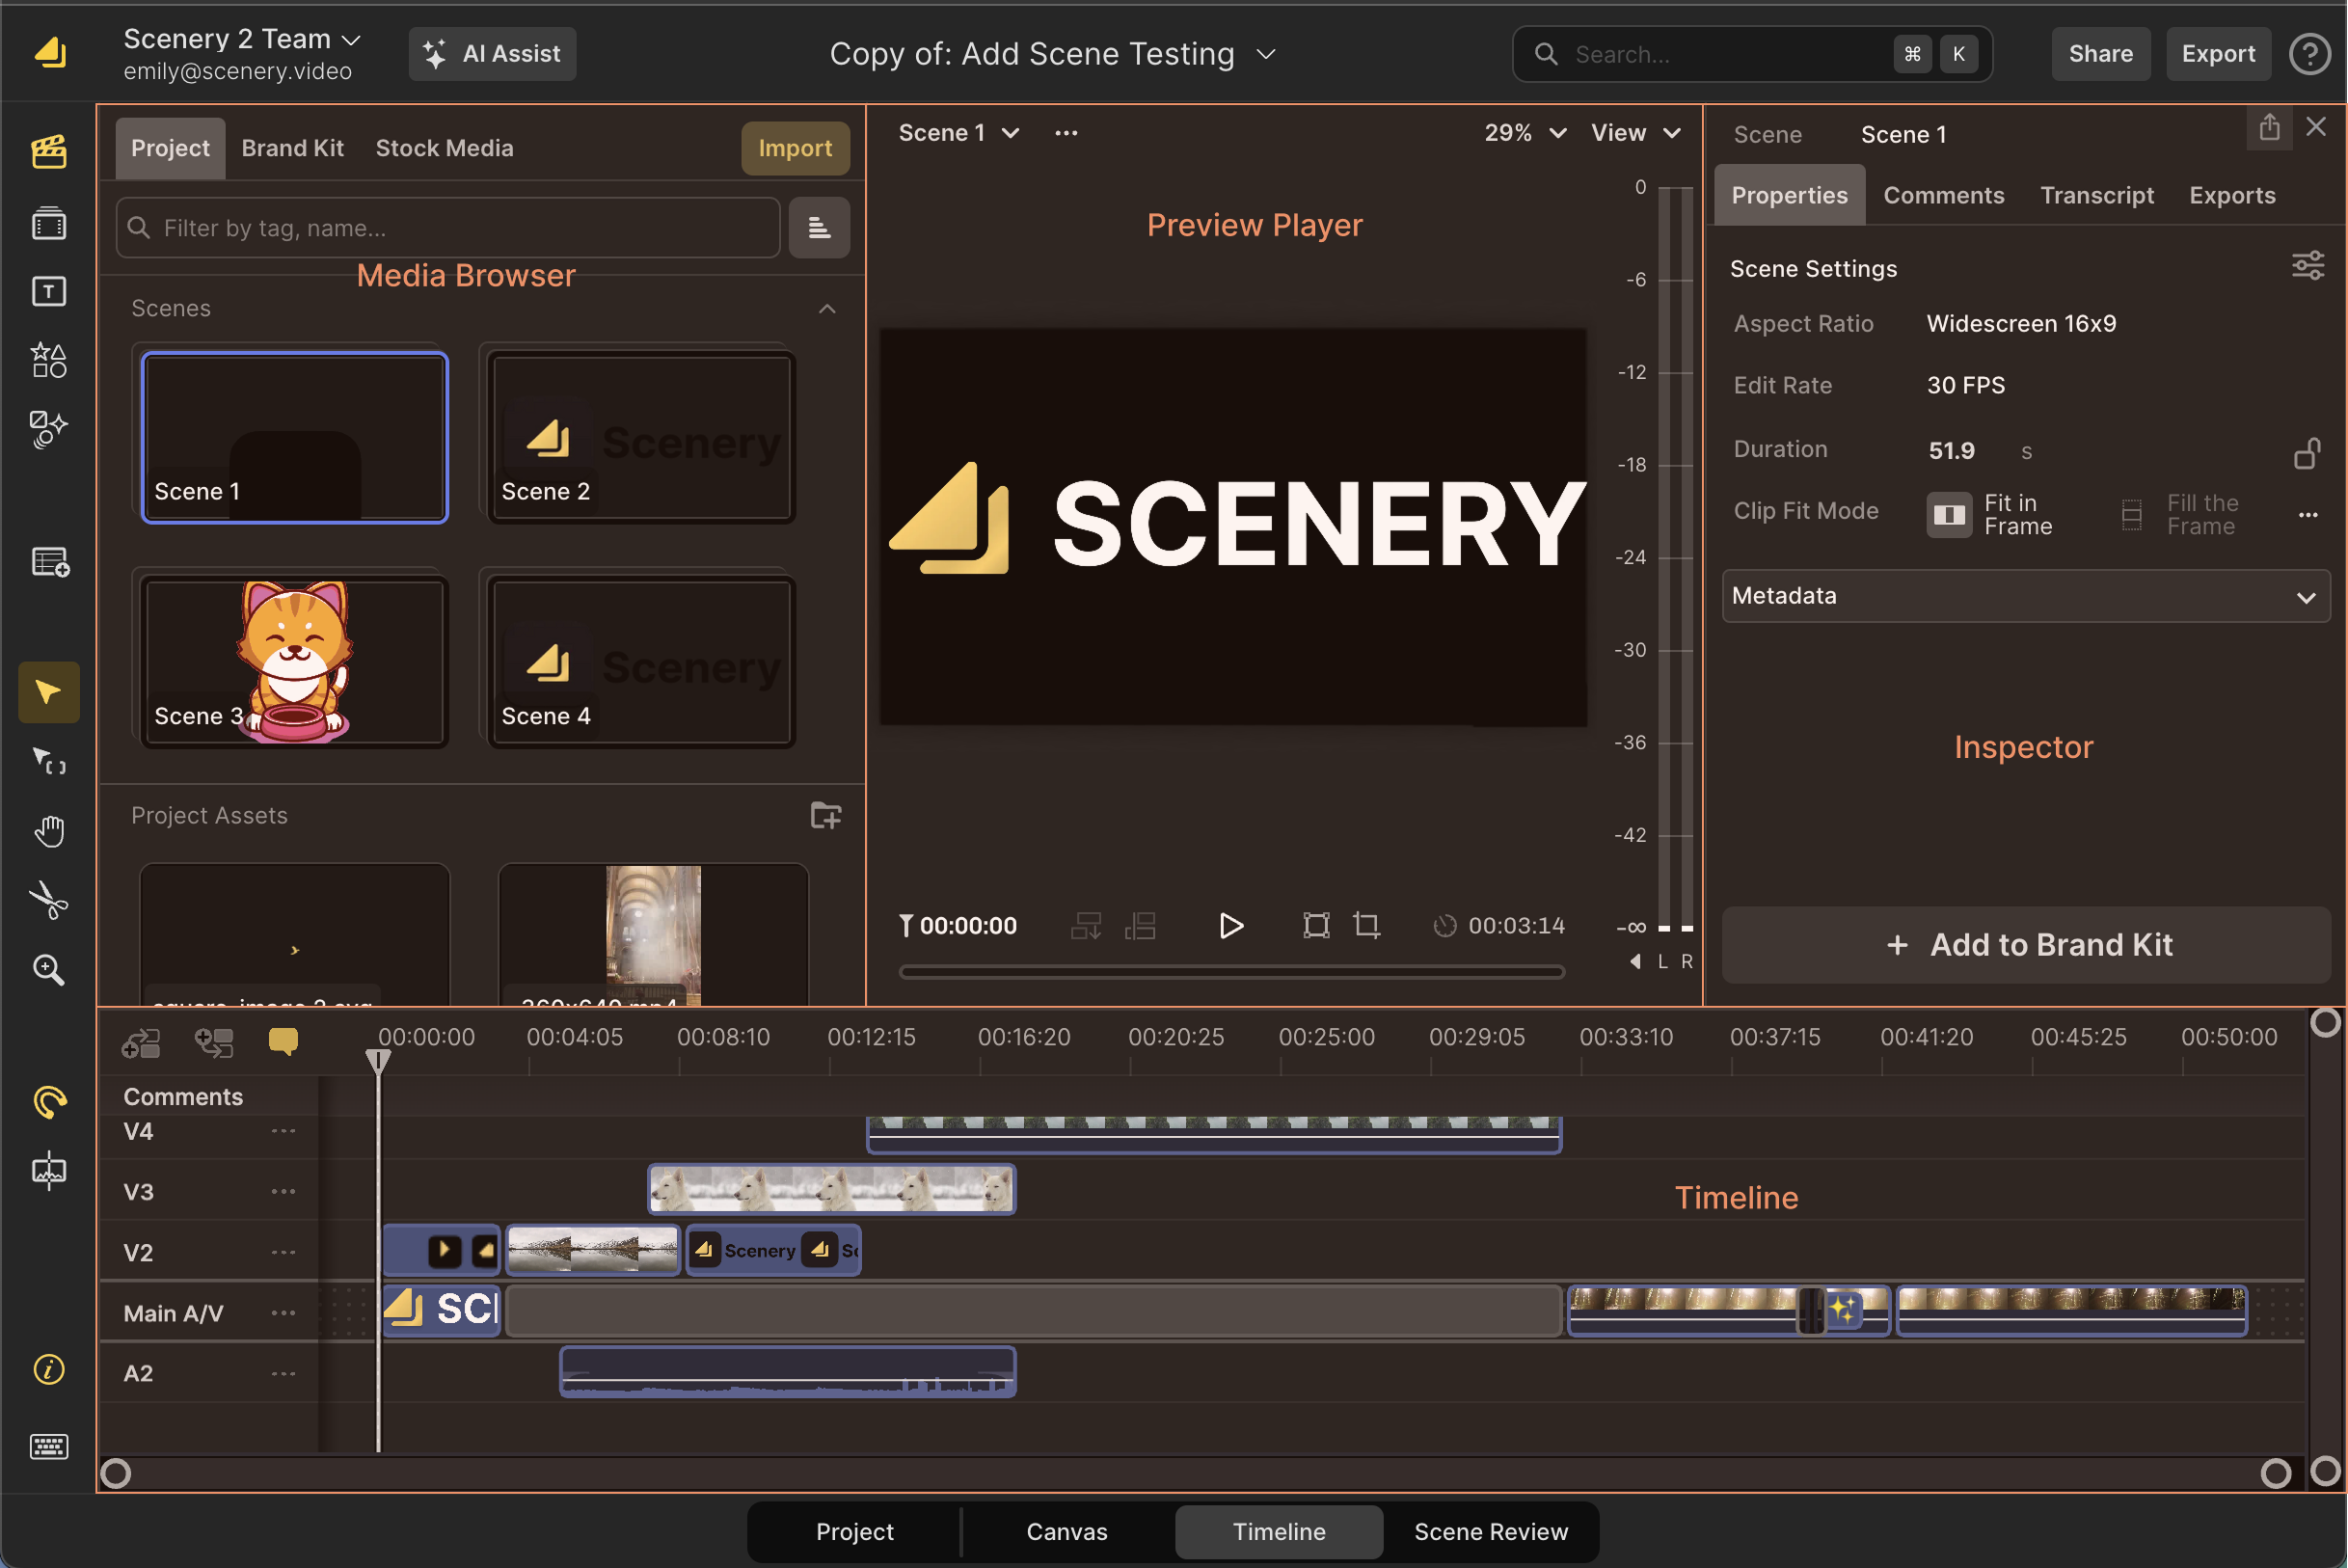Image resolution: width=2348 pixels, height=1568 pixels.
Task: Open Main A/V track options menu
Action: [284, 1313]
